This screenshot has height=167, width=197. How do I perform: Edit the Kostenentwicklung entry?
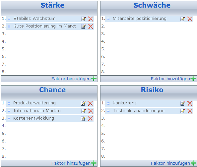click(x=83, y=119)
